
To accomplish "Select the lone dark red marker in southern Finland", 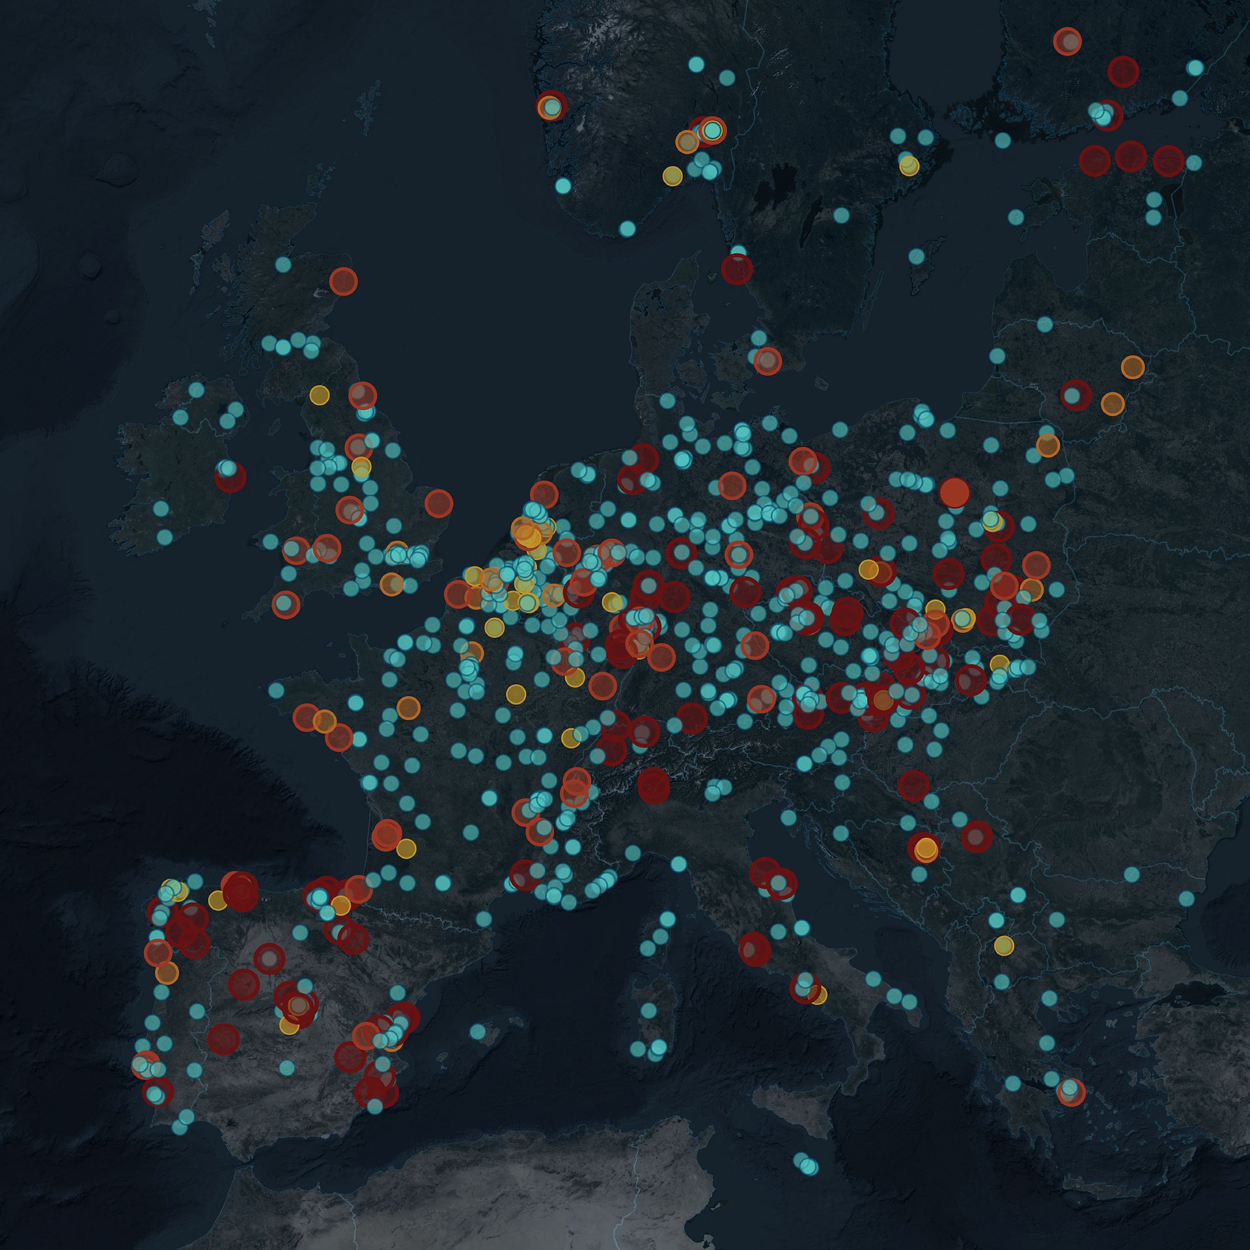I will [1123, 71].
